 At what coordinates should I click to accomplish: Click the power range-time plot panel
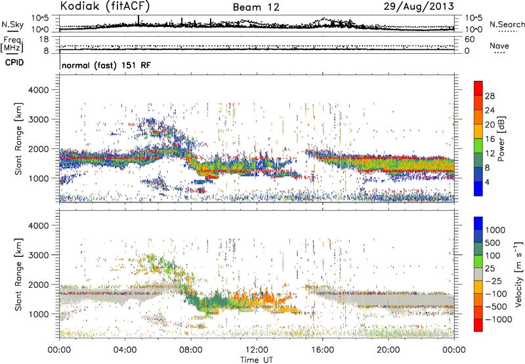click(257, 138)
